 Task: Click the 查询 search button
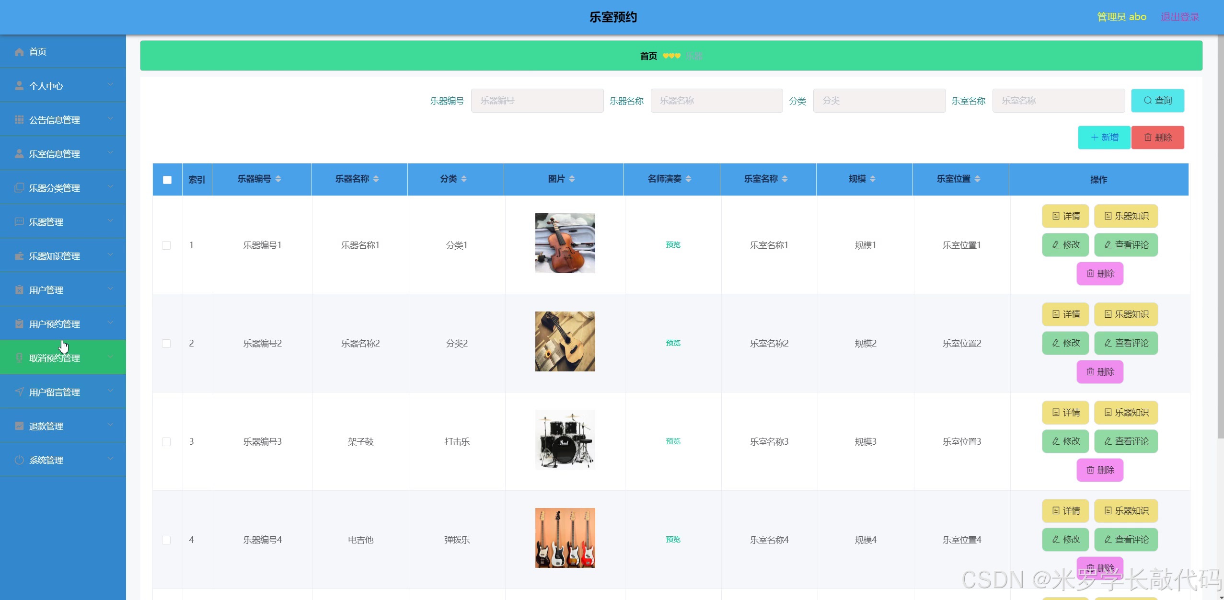tap(1157, 101)
